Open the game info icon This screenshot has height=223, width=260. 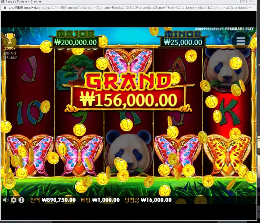click(x=21, y=200)
